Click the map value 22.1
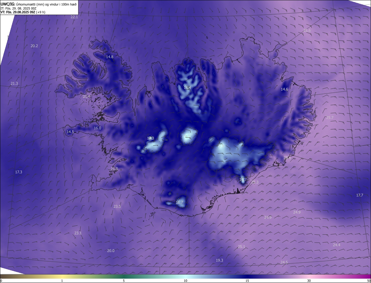 74,17
